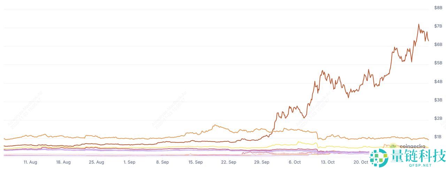
Task: Click the $1B y-axis label
Action: 438,137
